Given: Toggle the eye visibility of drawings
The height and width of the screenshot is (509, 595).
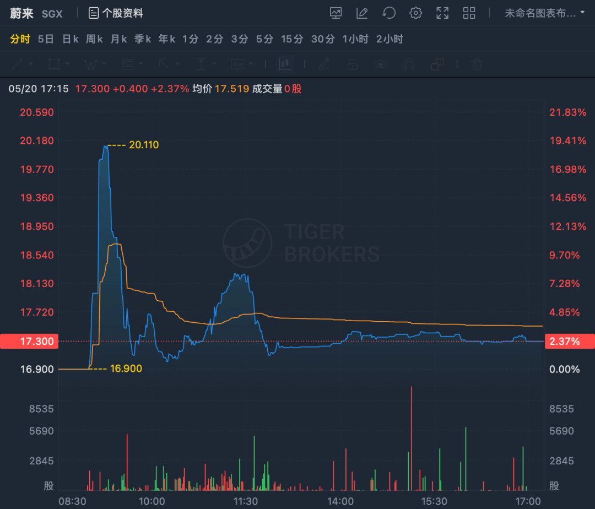Looking at the screenshot, I should click(381, 64).
